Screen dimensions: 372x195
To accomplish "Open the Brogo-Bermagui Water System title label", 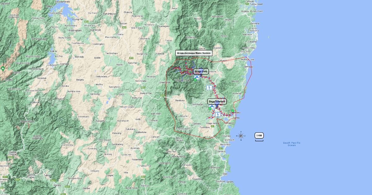I will click(x=194, y=53).
